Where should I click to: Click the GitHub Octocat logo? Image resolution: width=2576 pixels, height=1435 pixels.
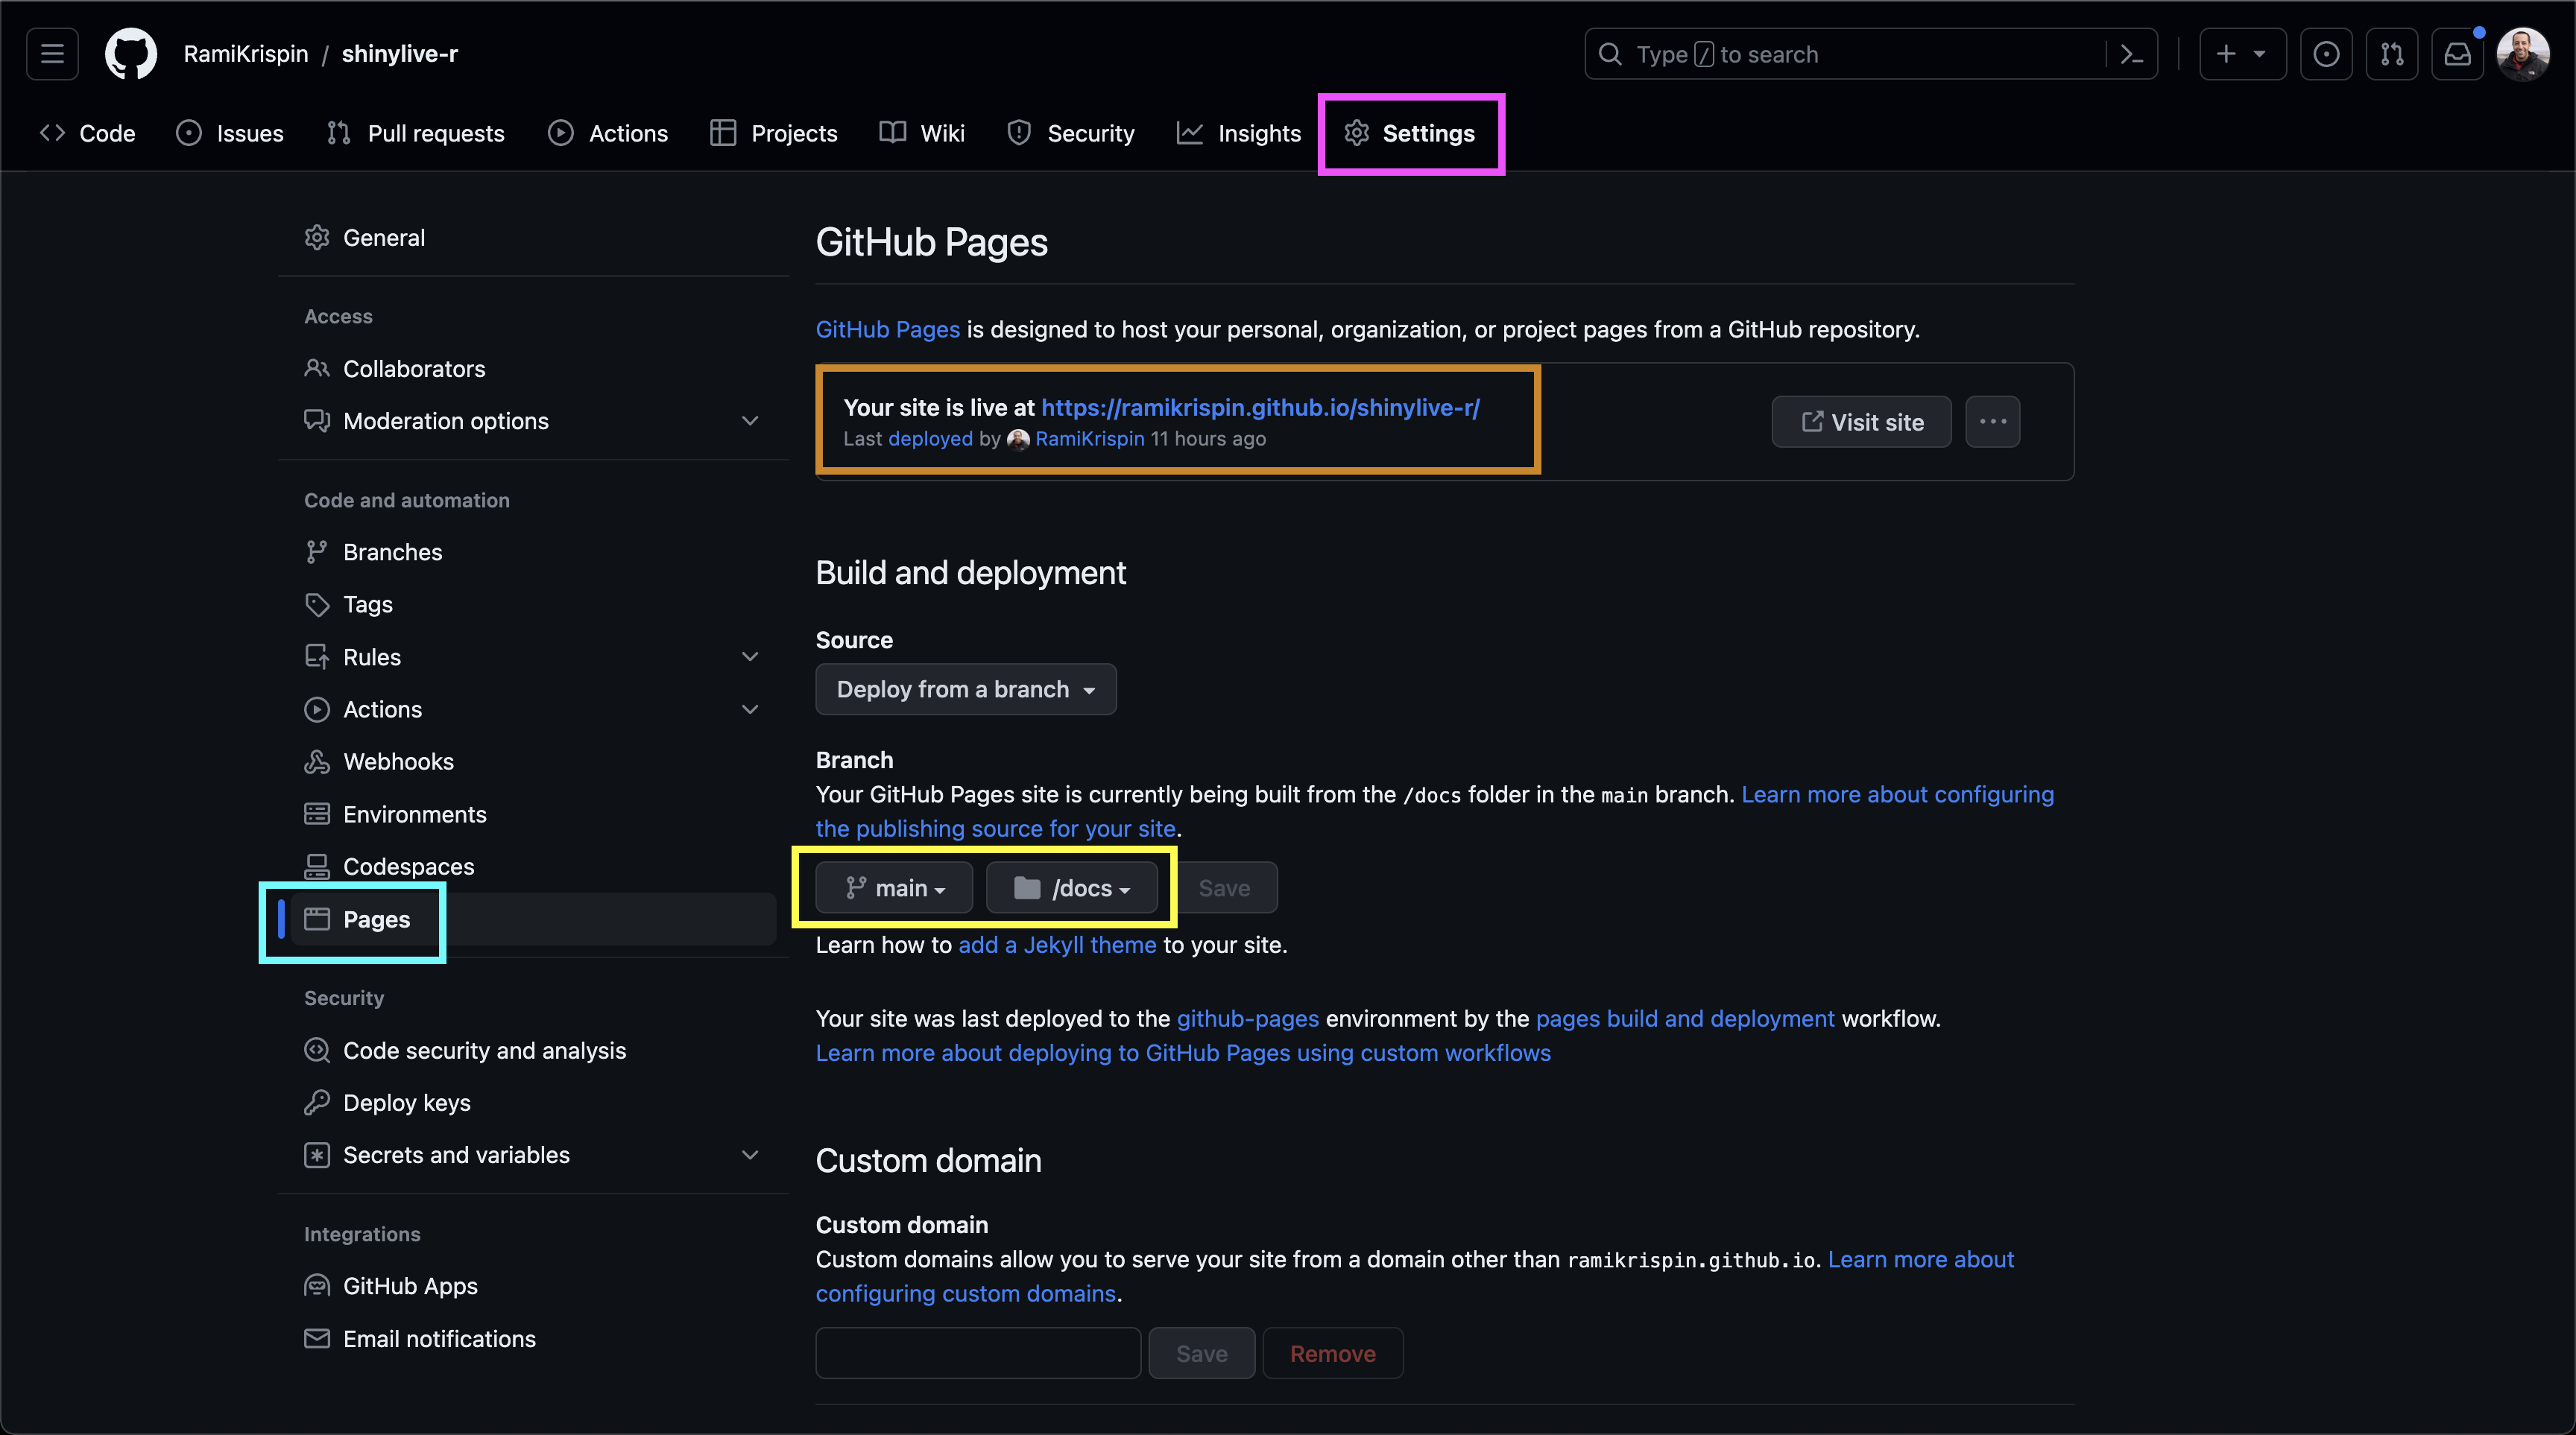(x=131, y=54)
